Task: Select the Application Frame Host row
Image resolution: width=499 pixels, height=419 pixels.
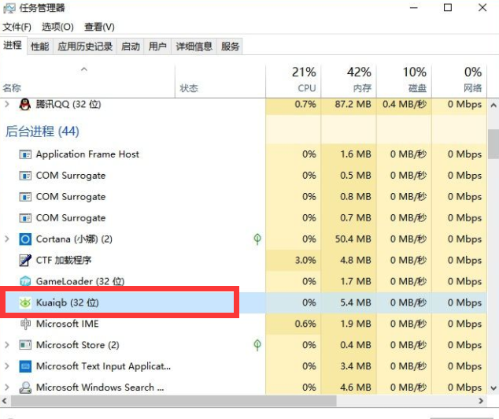Action: (x=243, y=154)
